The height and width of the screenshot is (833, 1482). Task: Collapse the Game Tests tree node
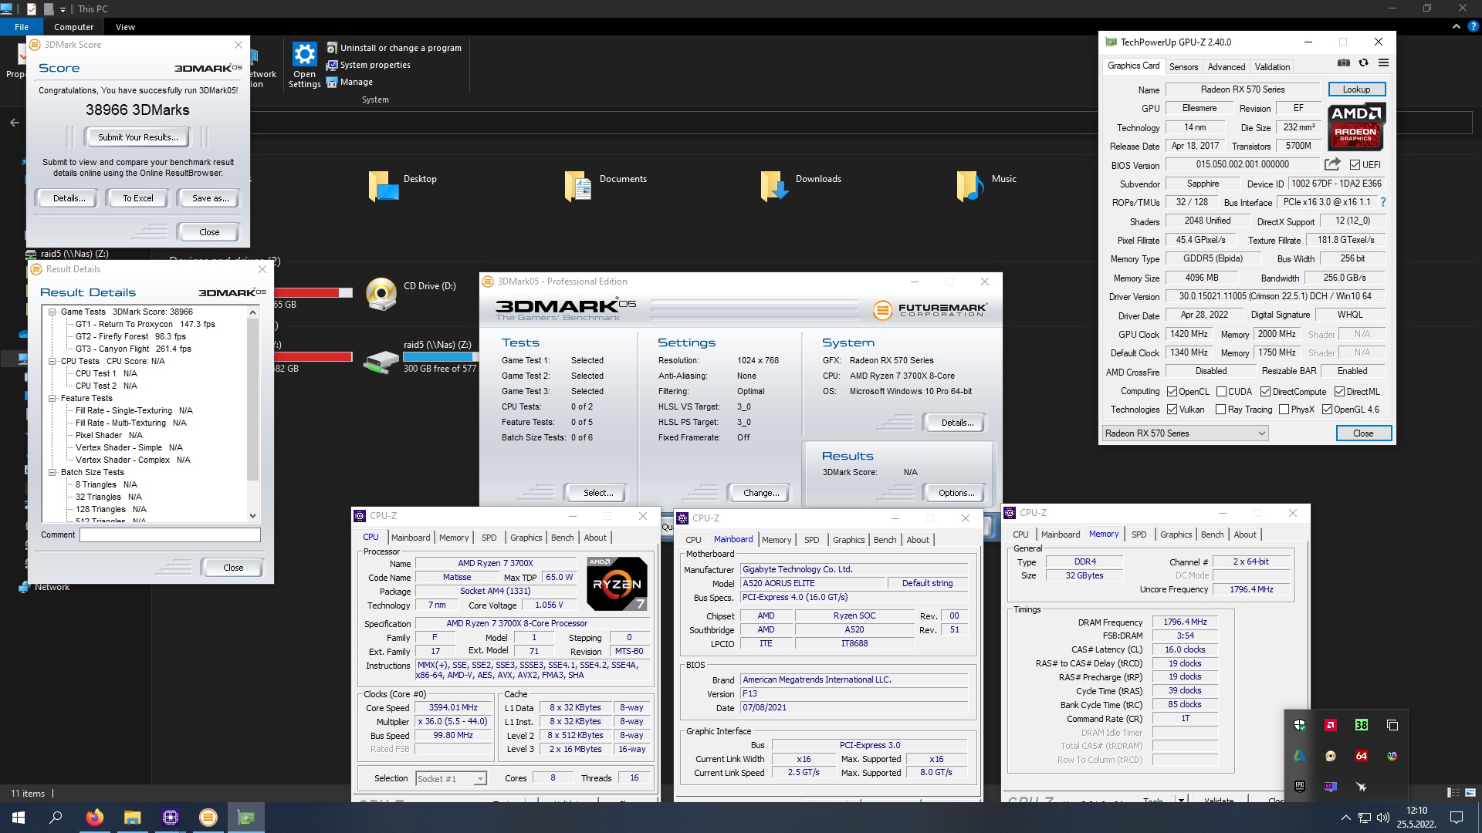click(x=52, y=312)
